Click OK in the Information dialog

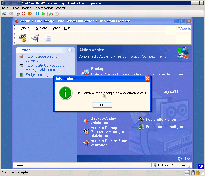(102, 105)
